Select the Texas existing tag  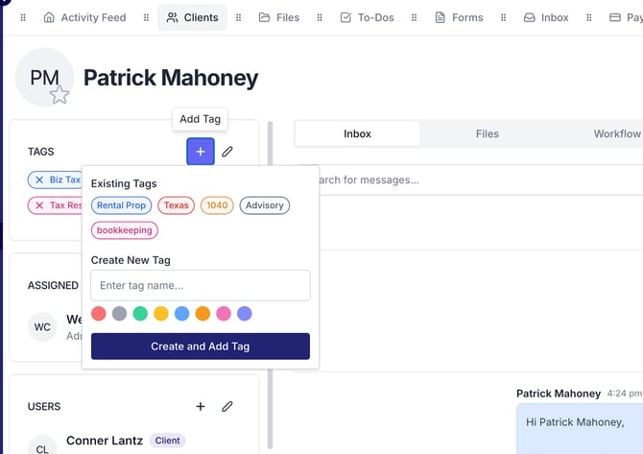176,205
